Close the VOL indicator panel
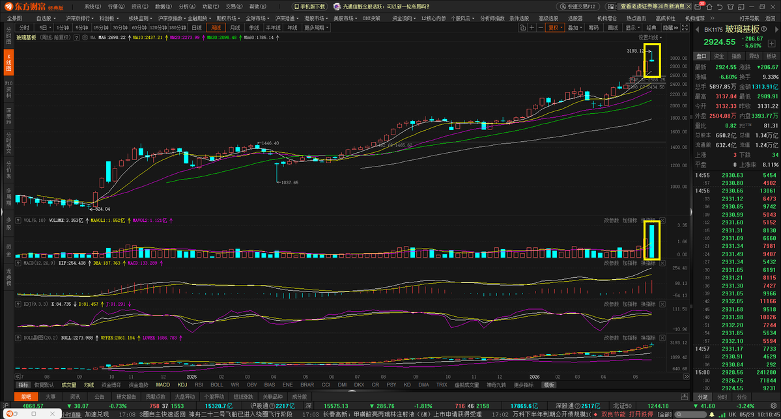 tap(662, 221)
